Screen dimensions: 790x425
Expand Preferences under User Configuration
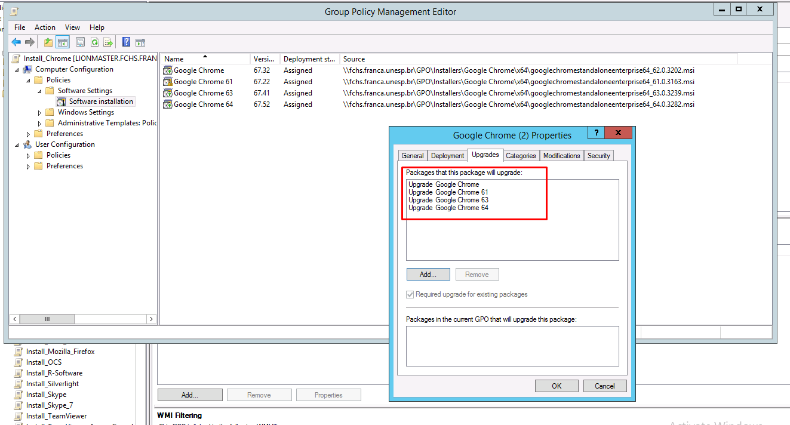click(29, 166)
